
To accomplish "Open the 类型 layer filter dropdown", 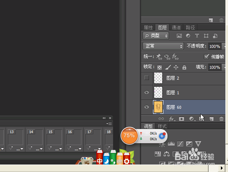I will (x=156, y=36).
